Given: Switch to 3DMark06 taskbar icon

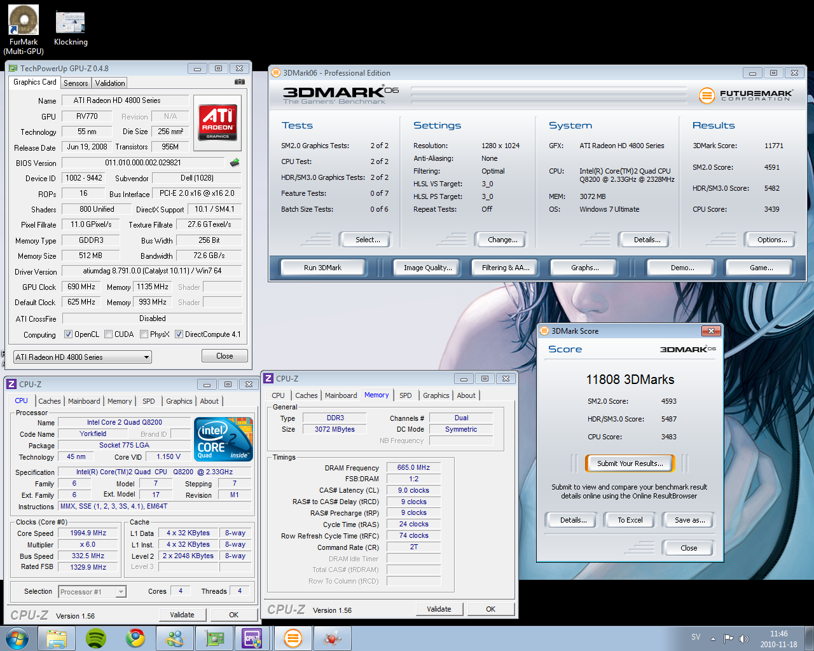Looking at the screenshot, I should (293, 638).
